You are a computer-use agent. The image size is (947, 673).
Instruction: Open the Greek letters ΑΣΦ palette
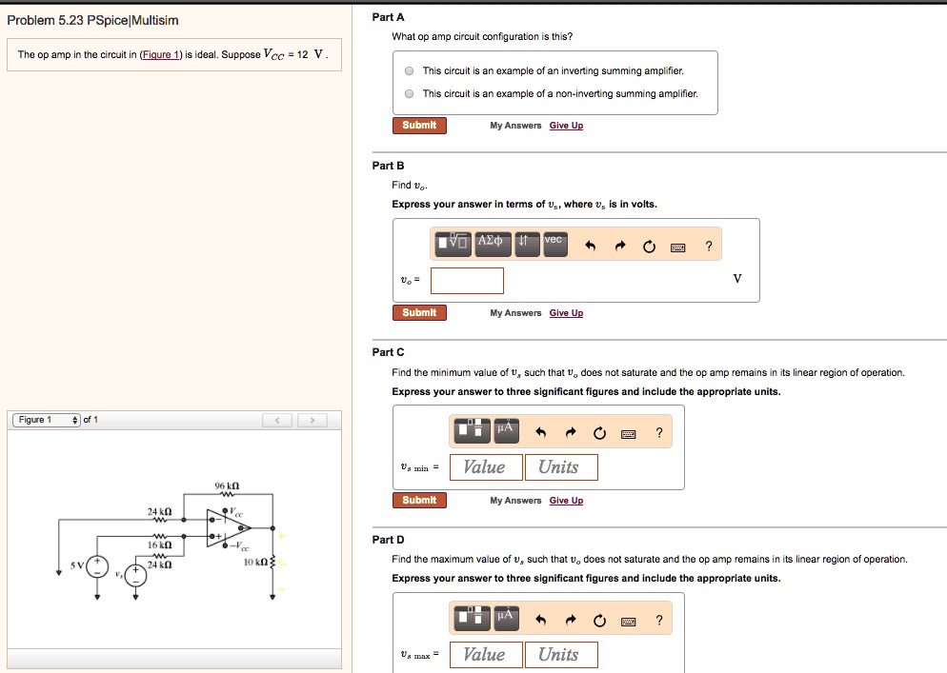[x=491, y=244]
